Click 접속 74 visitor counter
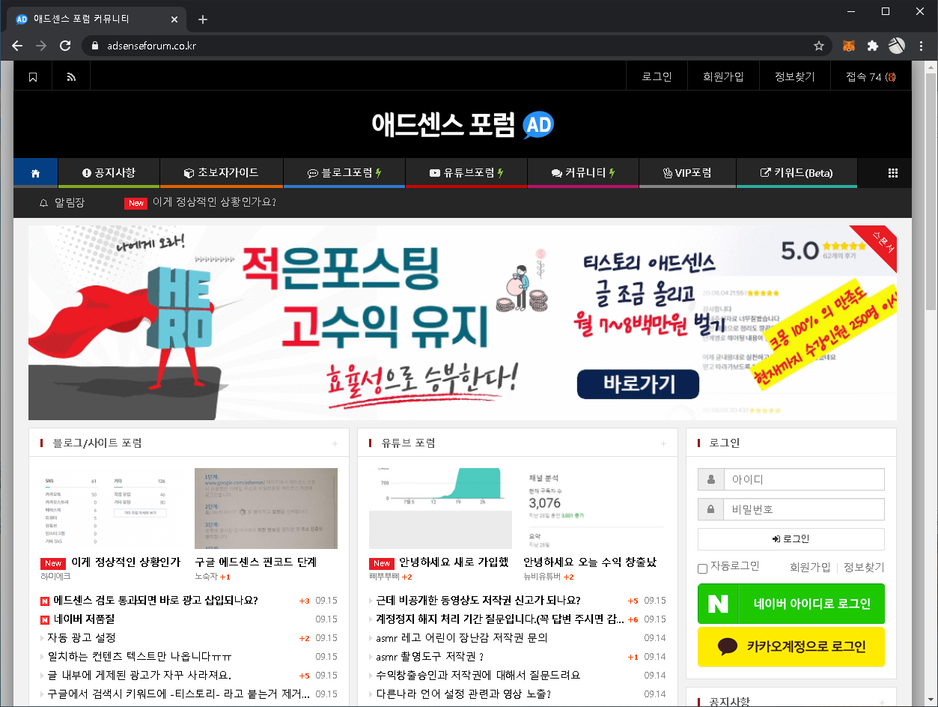 pos(871,76)
